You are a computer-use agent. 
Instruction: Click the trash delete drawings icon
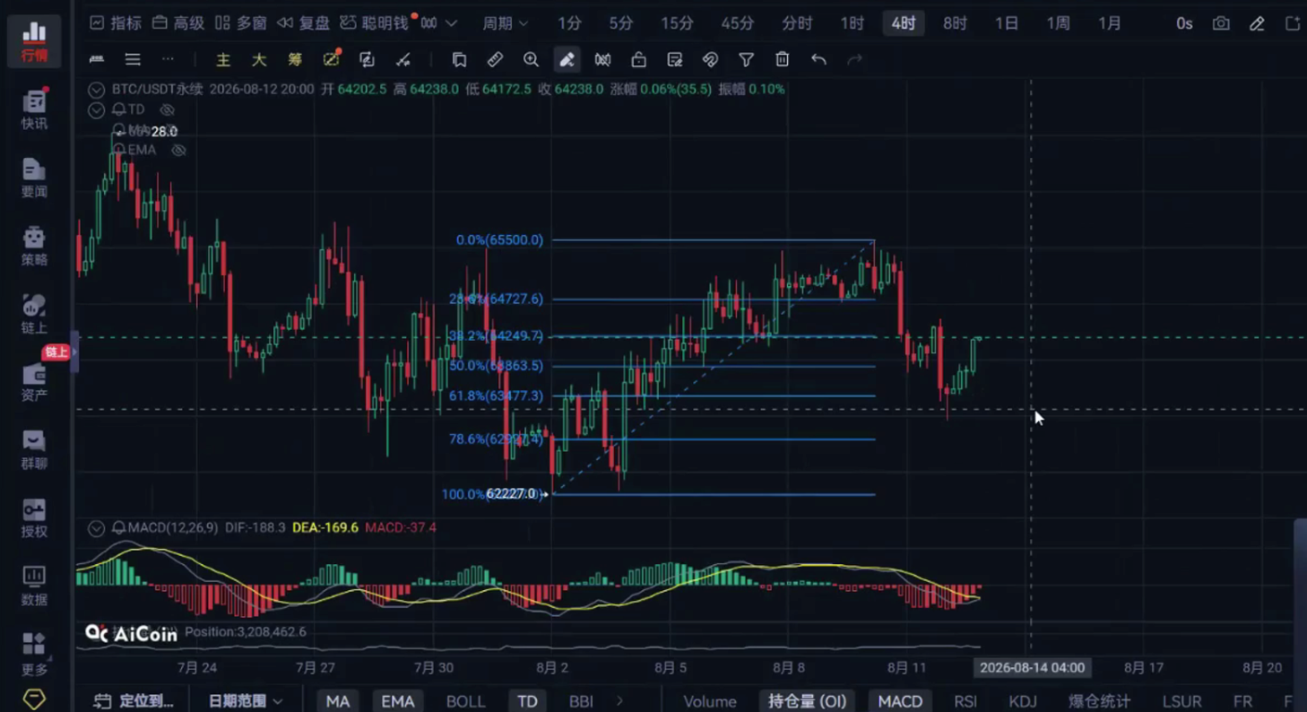pyautogui.click(x=782, y=59)
